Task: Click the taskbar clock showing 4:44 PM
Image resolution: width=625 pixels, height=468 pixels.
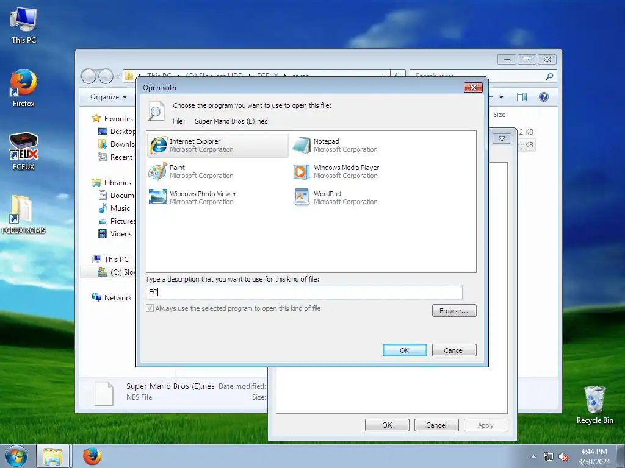Action: tap(594, 456)
